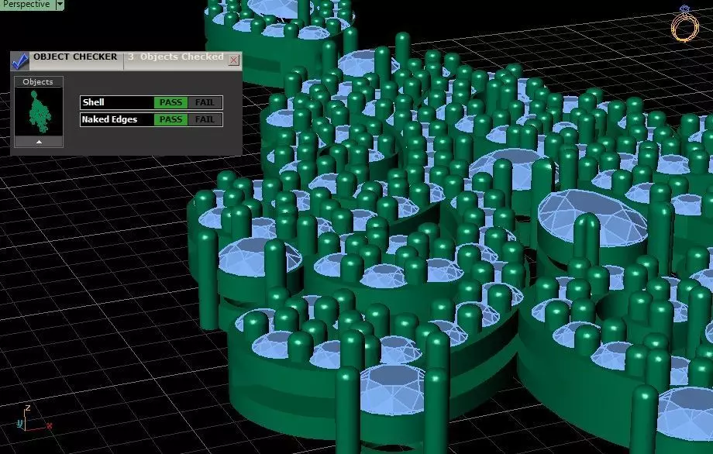
Task: Click the Objects header label
Action: [38, 82]
